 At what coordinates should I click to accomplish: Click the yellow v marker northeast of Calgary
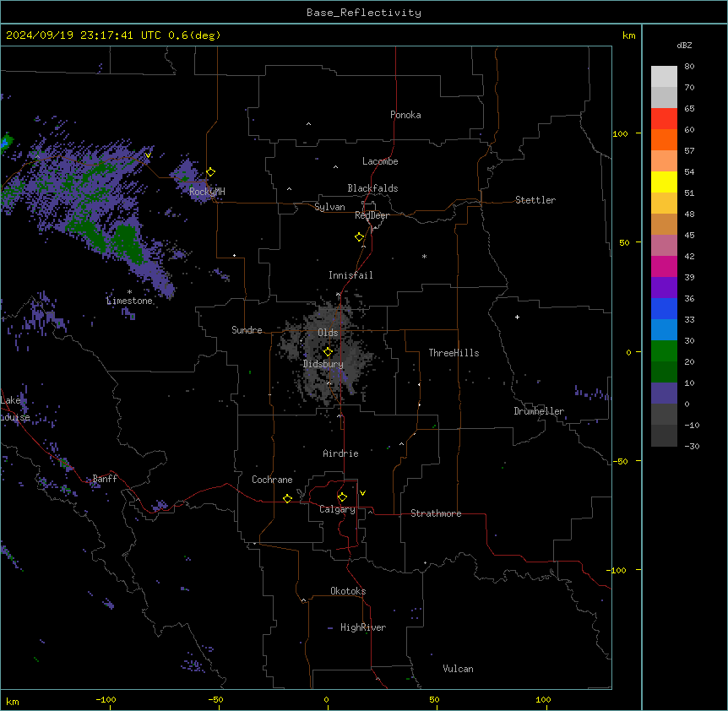pos(362,493)
